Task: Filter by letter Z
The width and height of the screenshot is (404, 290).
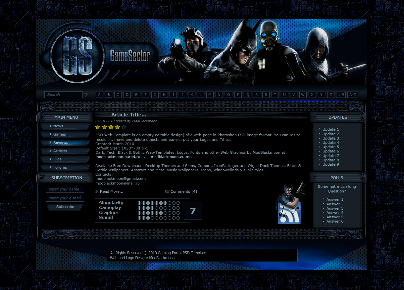Action: coord(330,95)
